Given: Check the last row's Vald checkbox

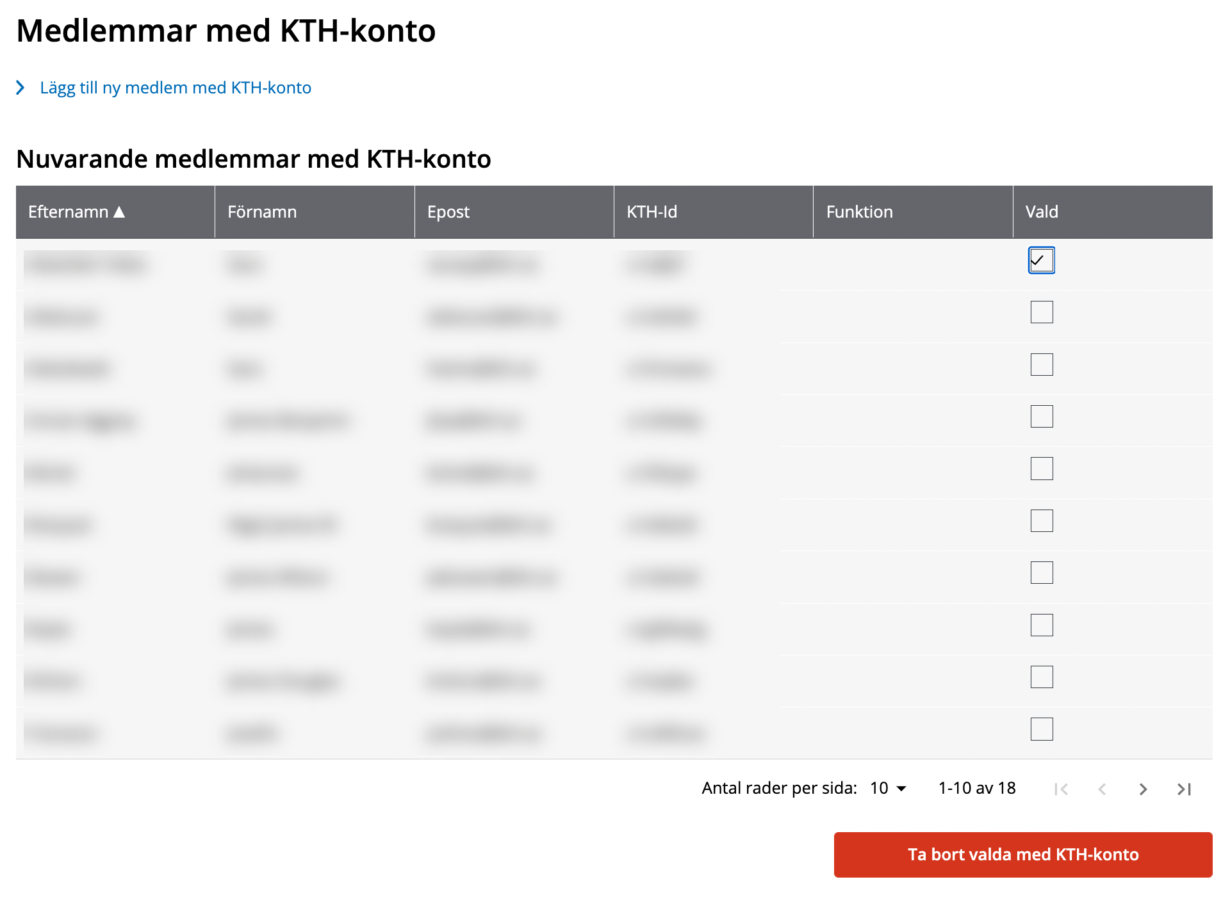Looking at the screenshot, I should (1042, 729).
